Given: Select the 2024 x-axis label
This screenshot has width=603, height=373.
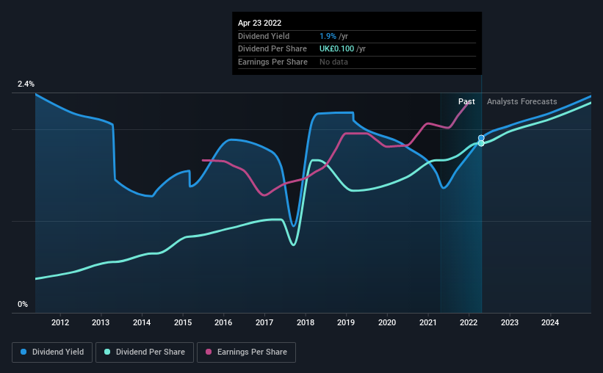Looking at the screenshot, I should click(550, 322).
